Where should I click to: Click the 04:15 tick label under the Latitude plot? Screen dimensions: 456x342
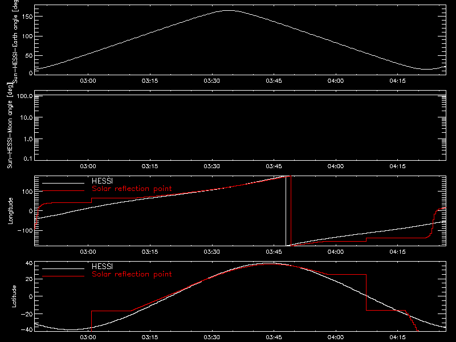[x=397, y=337]
